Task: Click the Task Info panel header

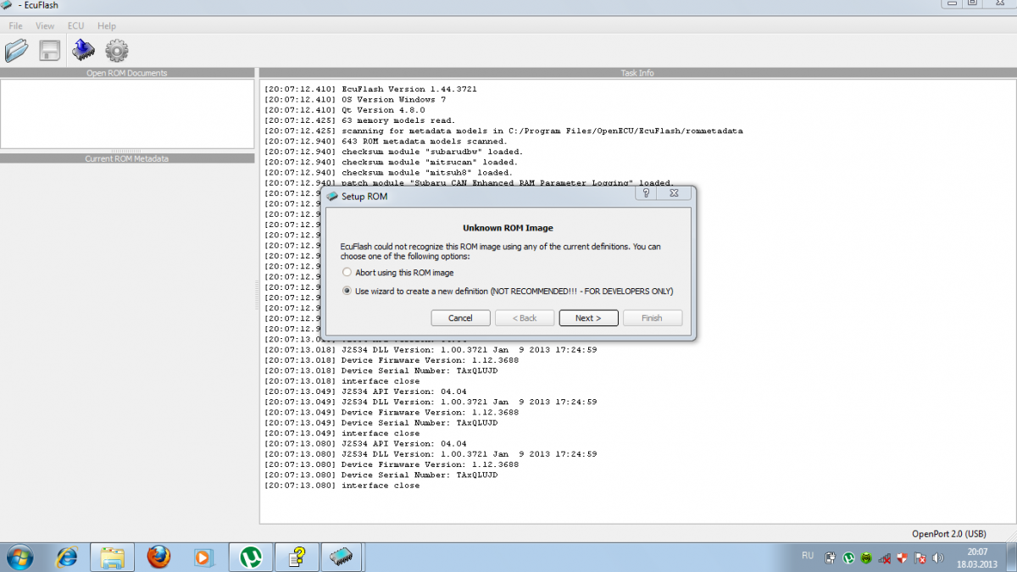Action: (x=637, y=73)
